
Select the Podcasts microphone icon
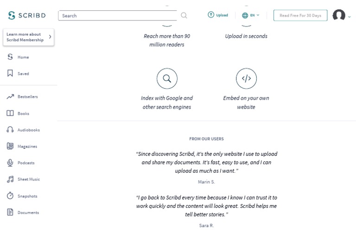[10, 163]
